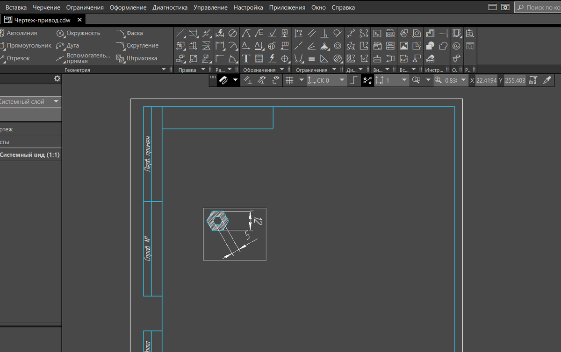Click the equal-sign constraint icon
This screenshot has height=352, width=561.
pyautogui.click(x=311, y=58)
